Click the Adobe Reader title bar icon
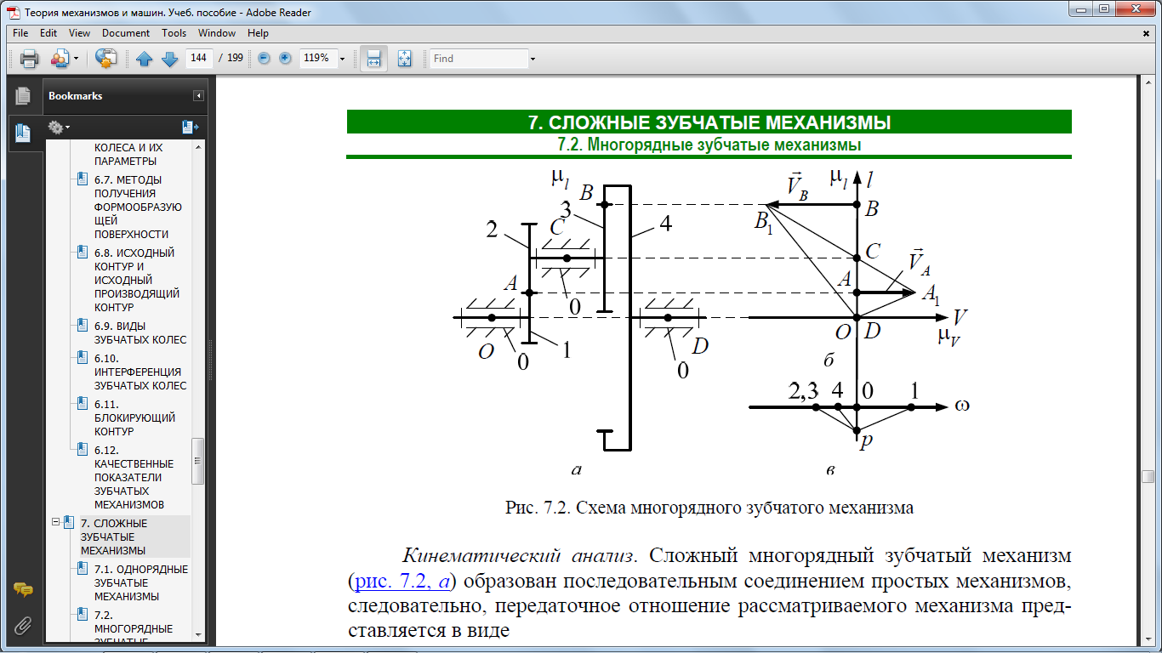This screenshot has height=653, width=1162. (x=12, y=12)
